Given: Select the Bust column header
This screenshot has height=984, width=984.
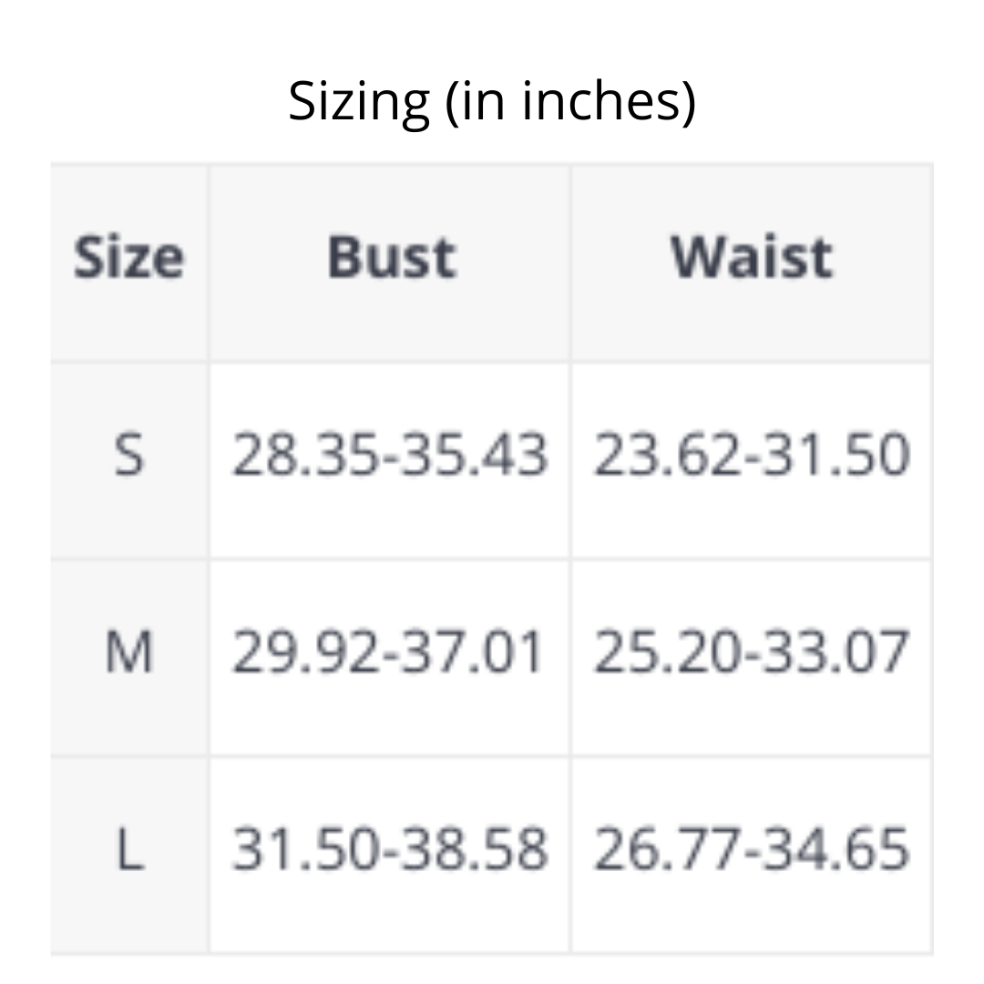Looking at the screenshot, I should coord(391,258).
